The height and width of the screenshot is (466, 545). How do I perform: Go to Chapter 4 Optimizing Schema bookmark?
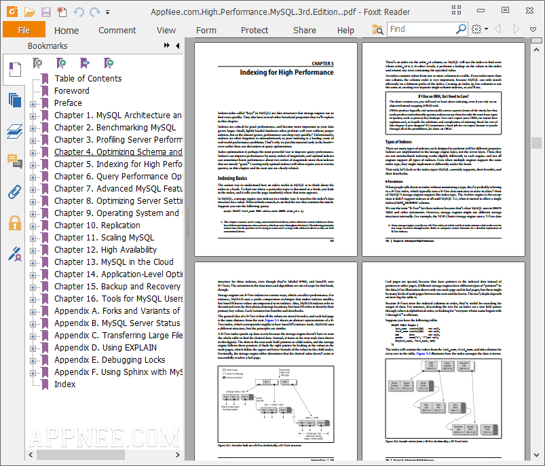pos(118,152)
